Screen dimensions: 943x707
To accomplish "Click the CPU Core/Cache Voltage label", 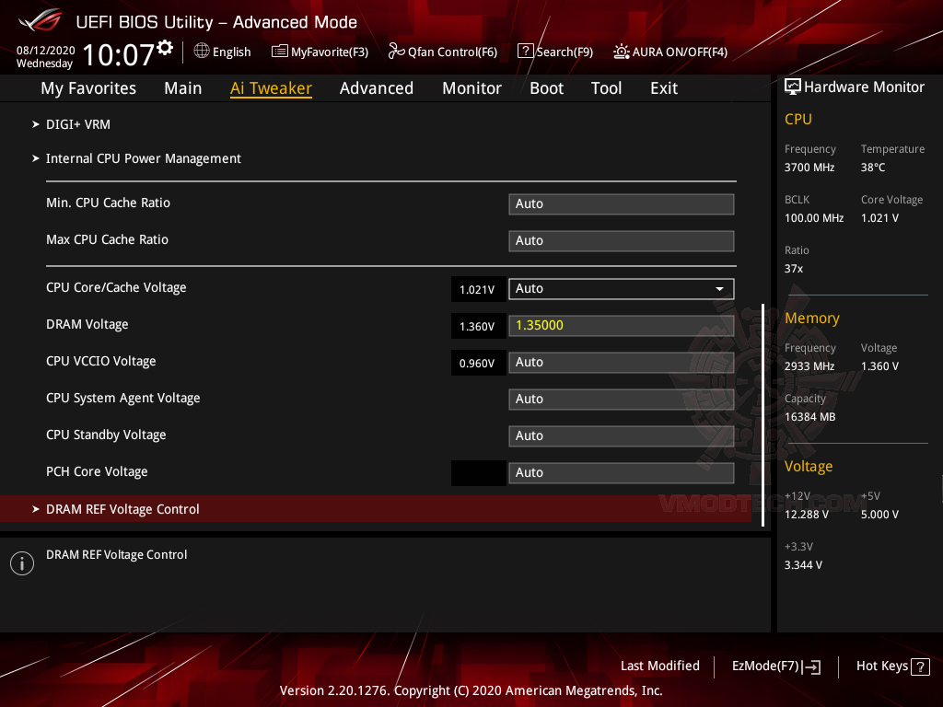I will click(116, 288).
